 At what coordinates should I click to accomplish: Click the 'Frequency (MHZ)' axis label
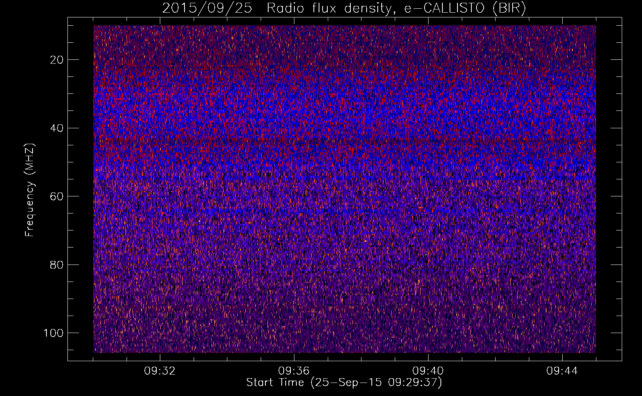[30, 190]
